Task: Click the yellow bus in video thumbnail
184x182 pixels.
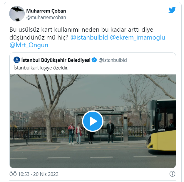Action: [161, 125]
